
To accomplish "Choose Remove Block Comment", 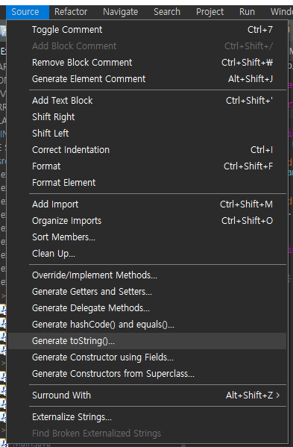I will coord(147,63).
